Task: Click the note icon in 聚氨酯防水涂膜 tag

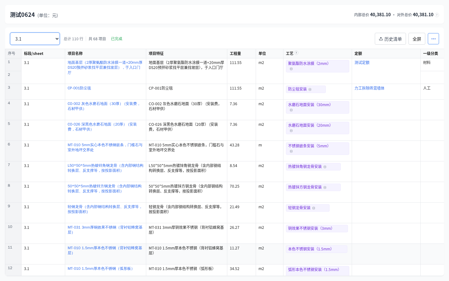Action: (291, 69)
